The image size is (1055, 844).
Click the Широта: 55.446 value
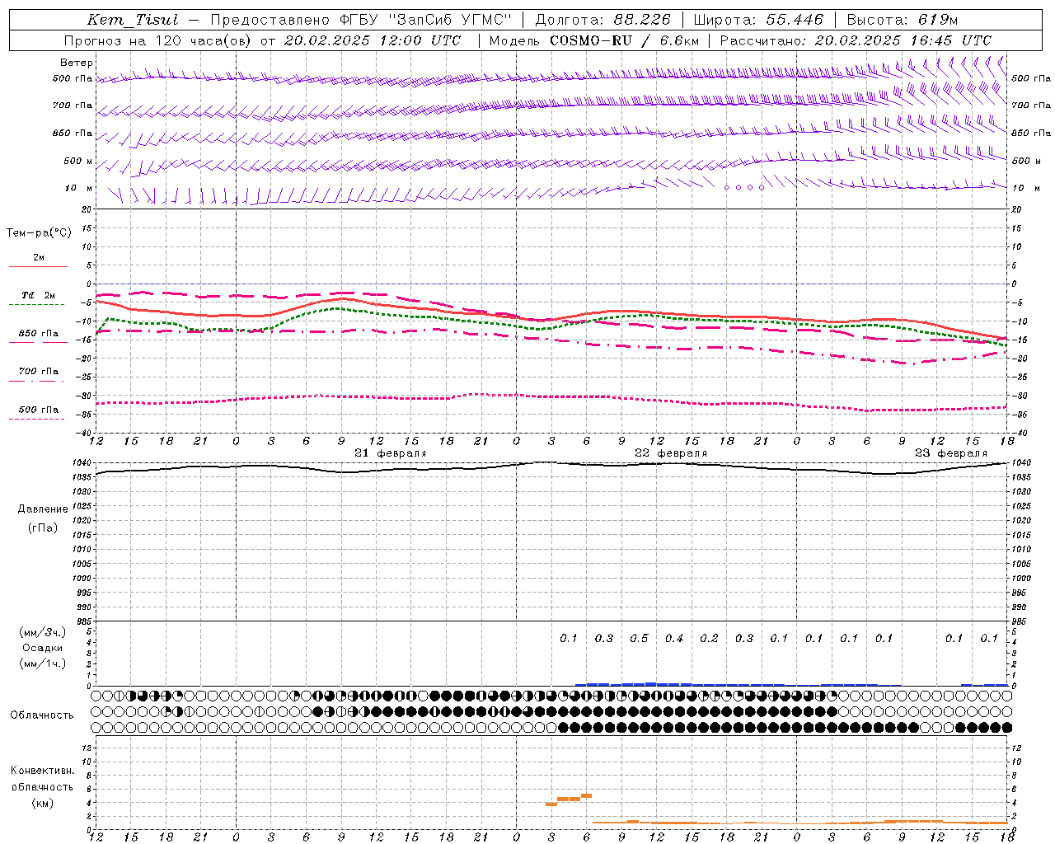758,20
